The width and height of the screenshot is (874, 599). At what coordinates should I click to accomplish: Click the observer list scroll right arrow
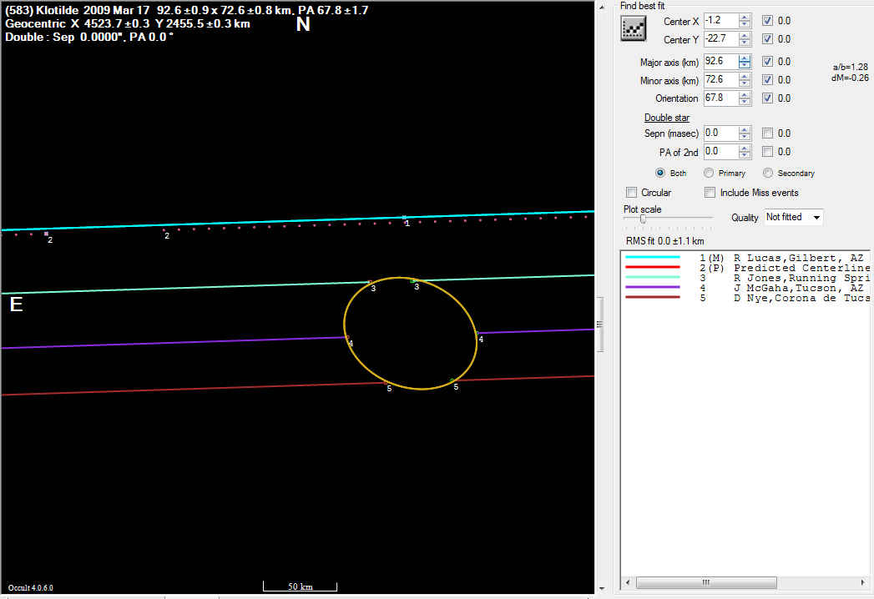click(x=863, y=583)
